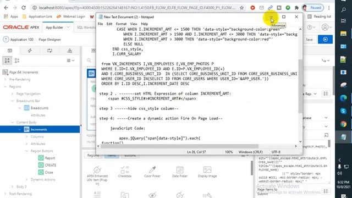The image size is (352, 198).
Task: Pick Color Picker item from gallery
Action: (152, 172)
